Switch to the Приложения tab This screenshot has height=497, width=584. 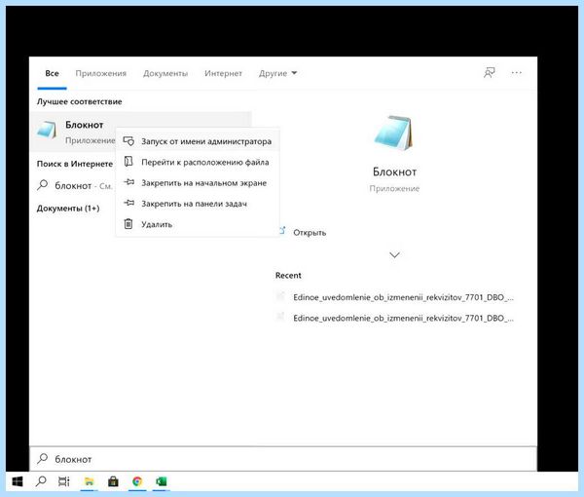coord(101,73)
